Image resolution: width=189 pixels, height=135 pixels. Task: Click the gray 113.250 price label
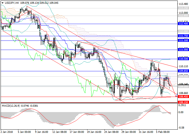click(183, 8)
